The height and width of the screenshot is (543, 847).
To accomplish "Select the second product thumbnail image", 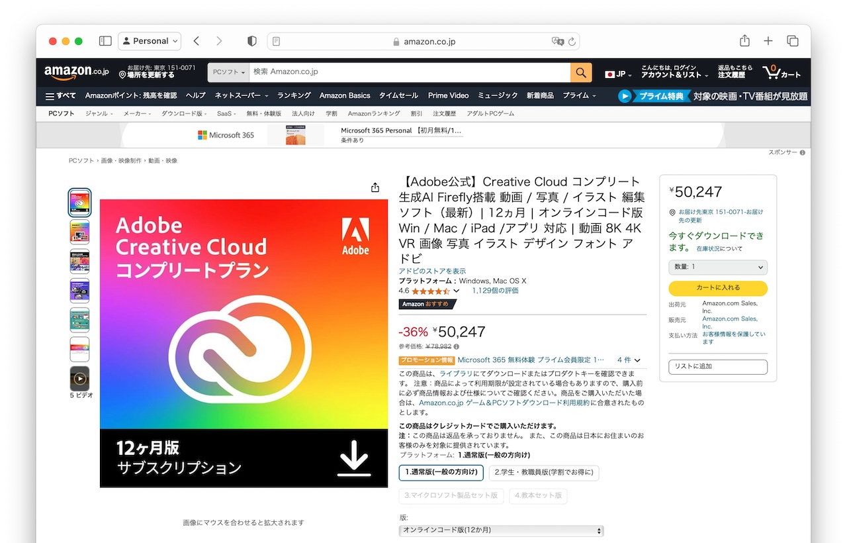I will (x=79, y=232).
